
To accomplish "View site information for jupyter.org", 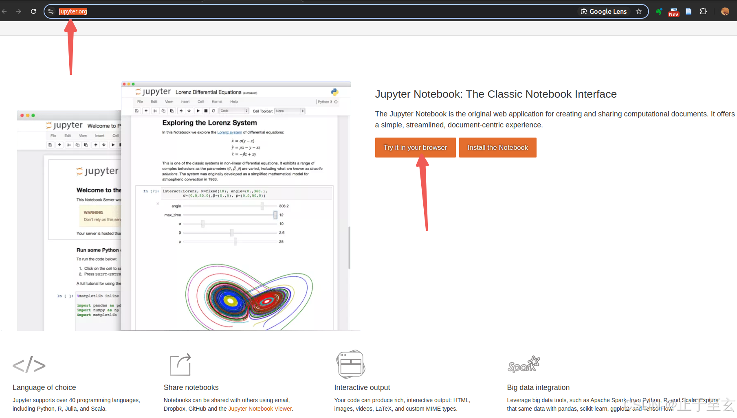I will pyautogui.click(x=51, y=11).
